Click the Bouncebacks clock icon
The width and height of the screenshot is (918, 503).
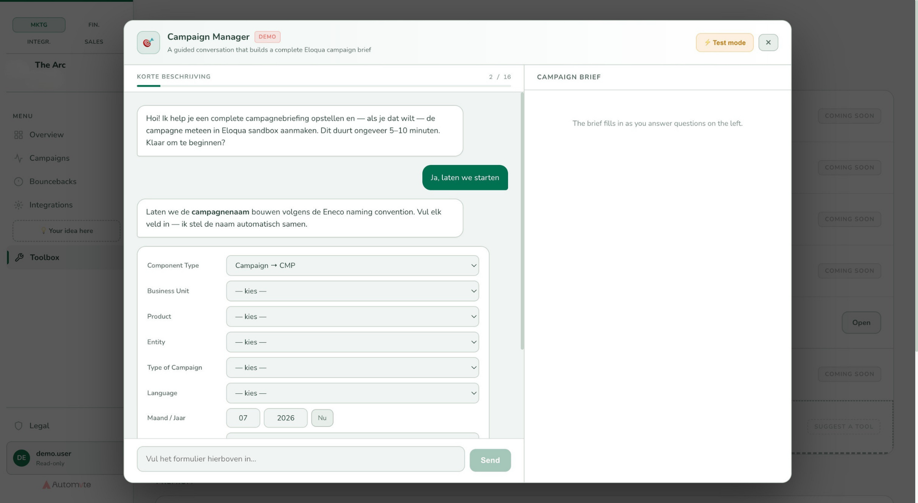pos(18,182)
